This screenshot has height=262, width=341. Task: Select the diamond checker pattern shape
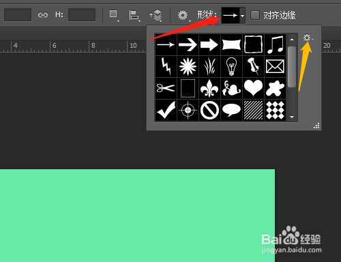pyautogui.click(x=275, y=110)
